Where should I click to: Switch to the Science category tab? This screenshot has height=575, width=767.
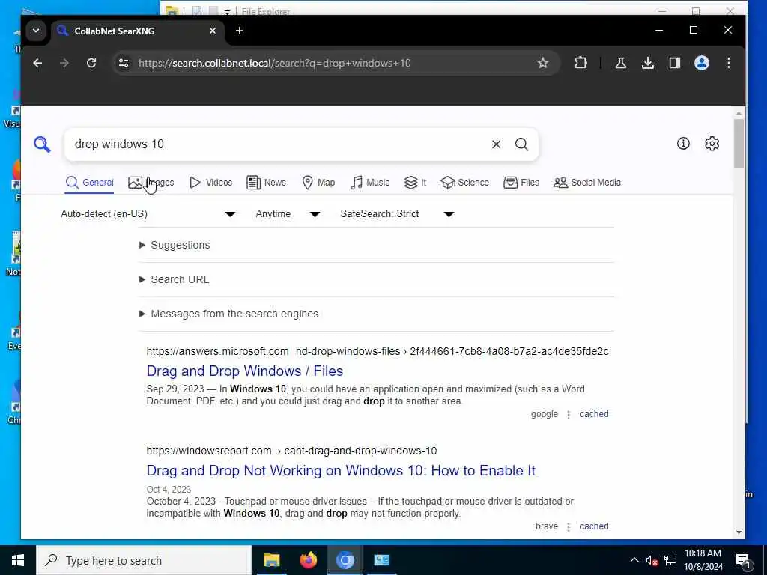point(464,183)
